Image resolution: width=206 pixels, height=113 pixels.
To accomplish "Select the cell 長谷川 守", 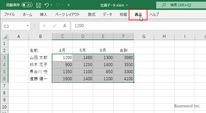I will click(x=40, y=72).
